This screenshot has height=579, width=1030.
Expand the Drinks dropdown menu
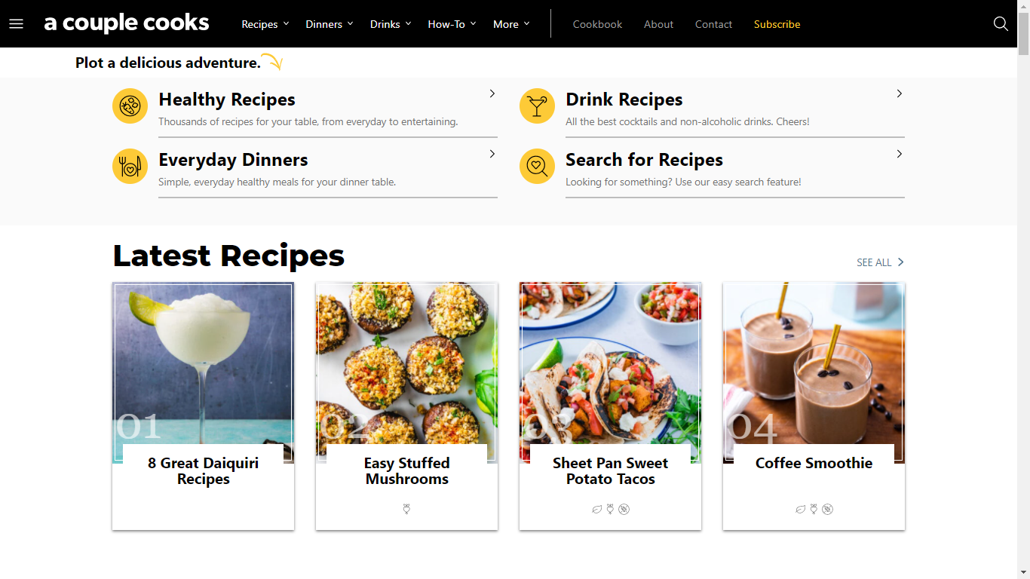[391, 24]
